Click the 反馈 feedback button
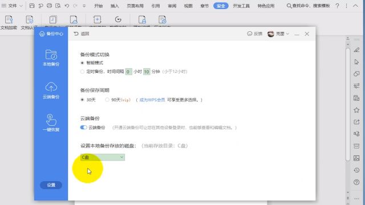Viewport: 365px width, 205px height. coord(255,34)
